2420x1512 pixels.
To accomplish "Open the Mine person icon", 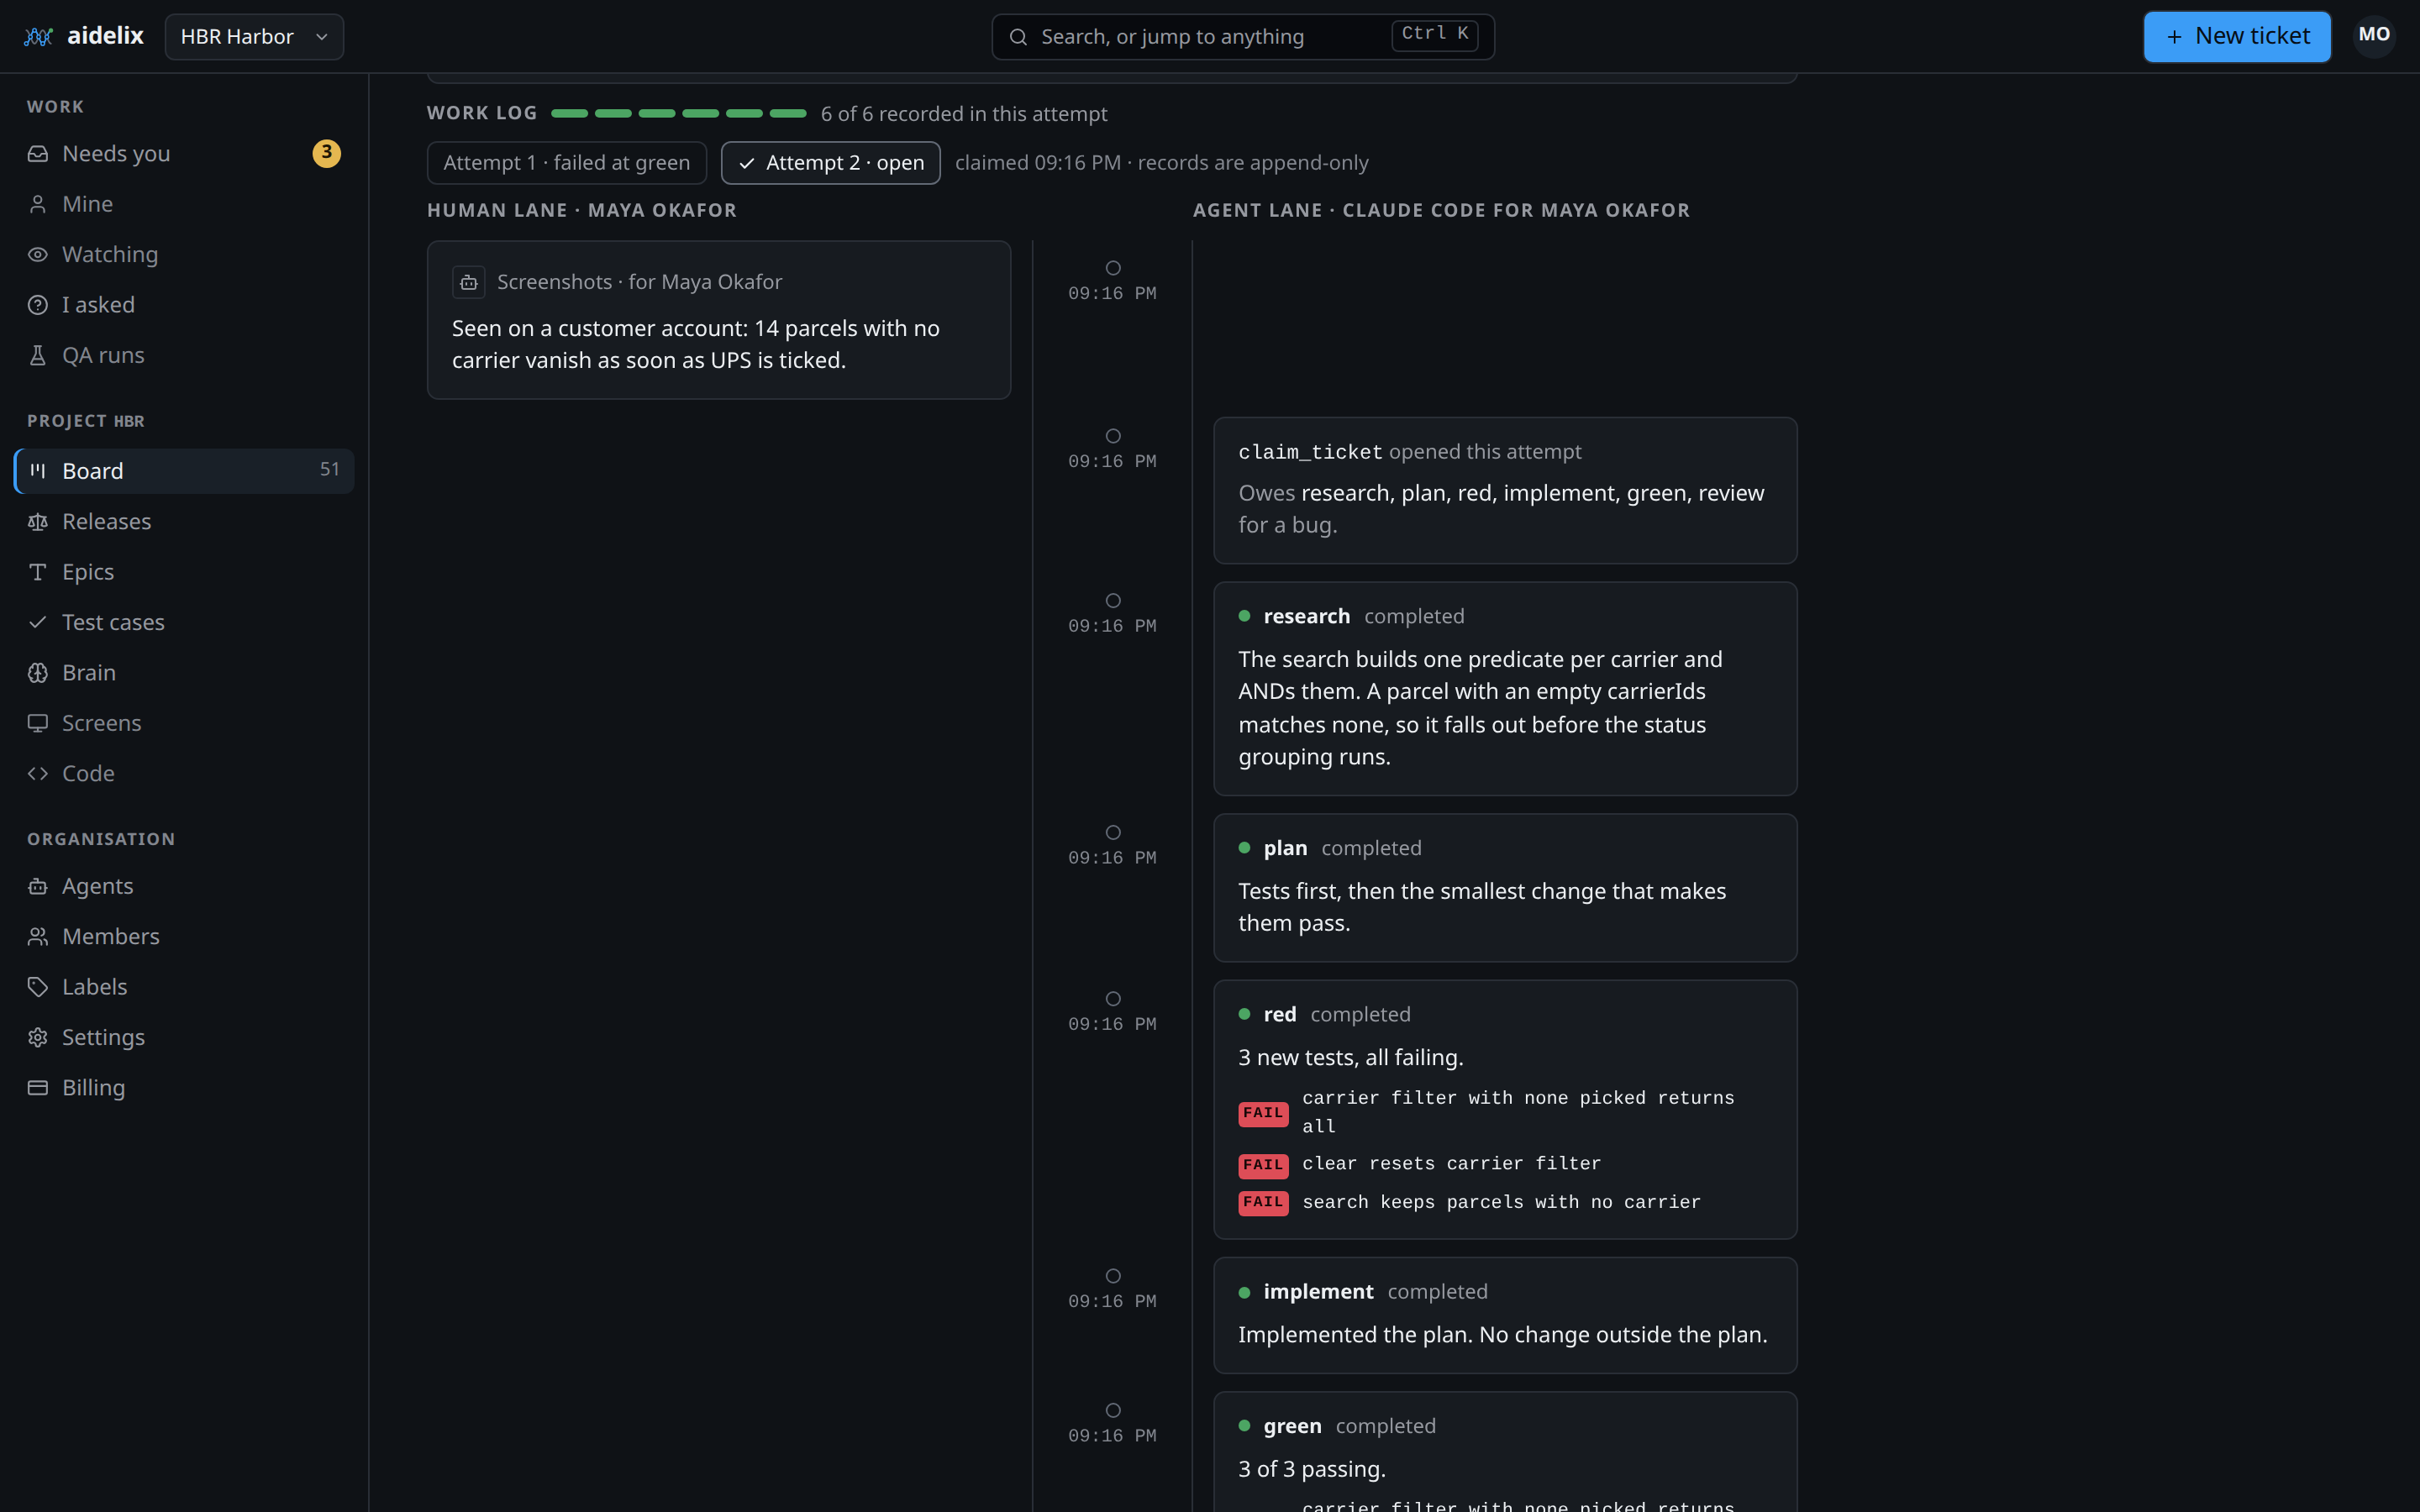I will (x=38, y=204).
